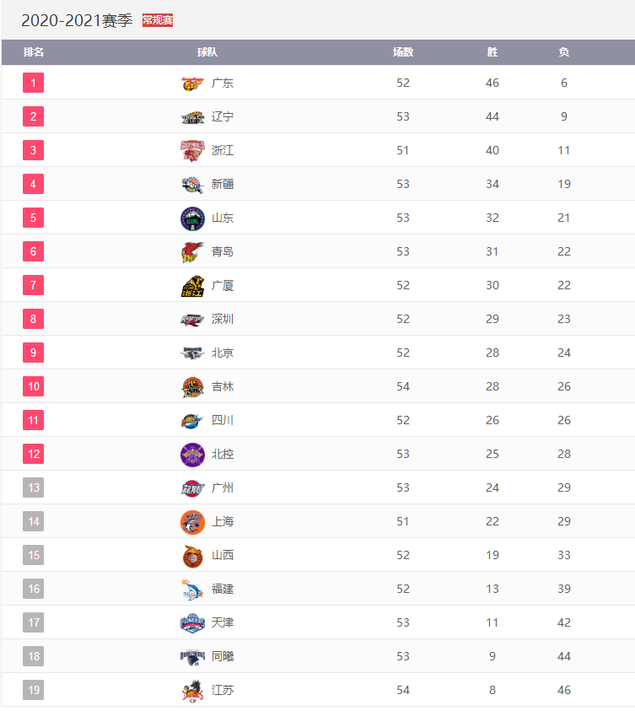Click the 吉林 team name
The height and width of the screenshot is (711, 635).
[x=223, y=387]
